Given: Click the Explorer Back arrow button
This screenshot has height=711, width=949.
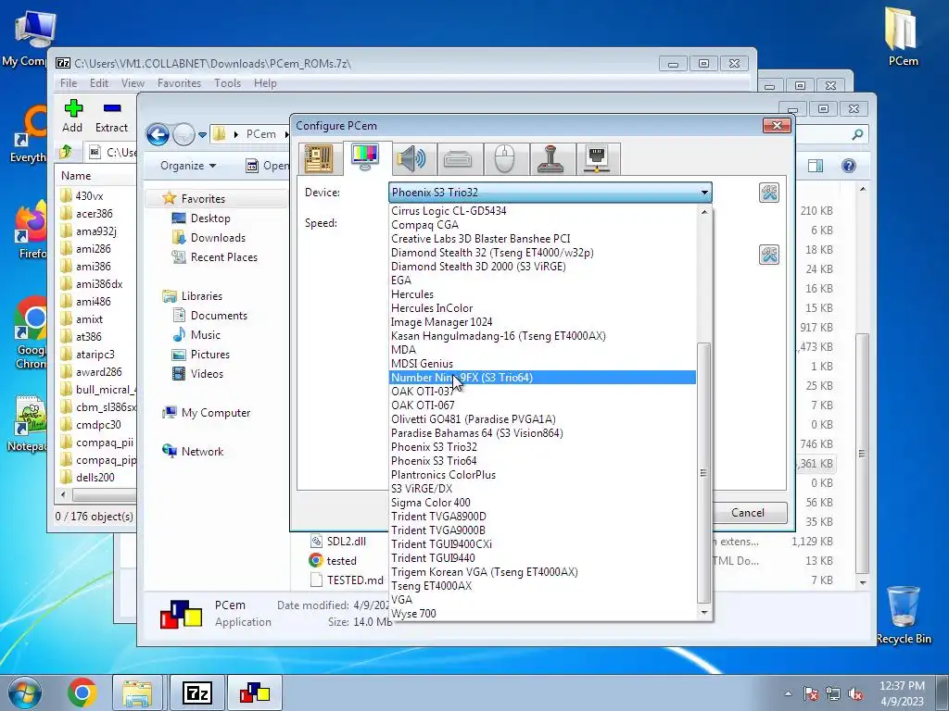Looking at the screenshot, I should click(158, 134).
